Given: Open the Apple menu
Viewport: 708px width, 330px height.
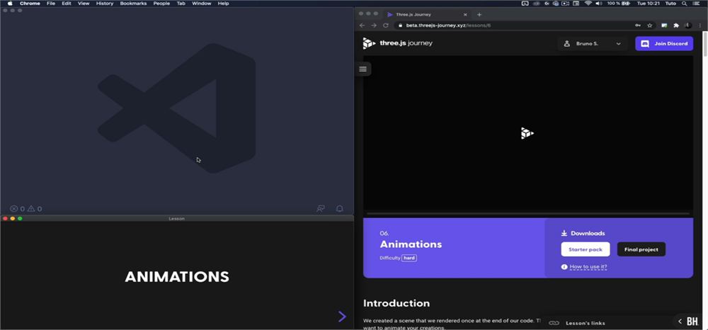Looking at the screenshot, I should (10, 3).
